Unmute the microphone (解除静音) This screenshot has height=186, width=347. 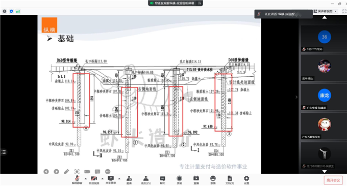77,180
